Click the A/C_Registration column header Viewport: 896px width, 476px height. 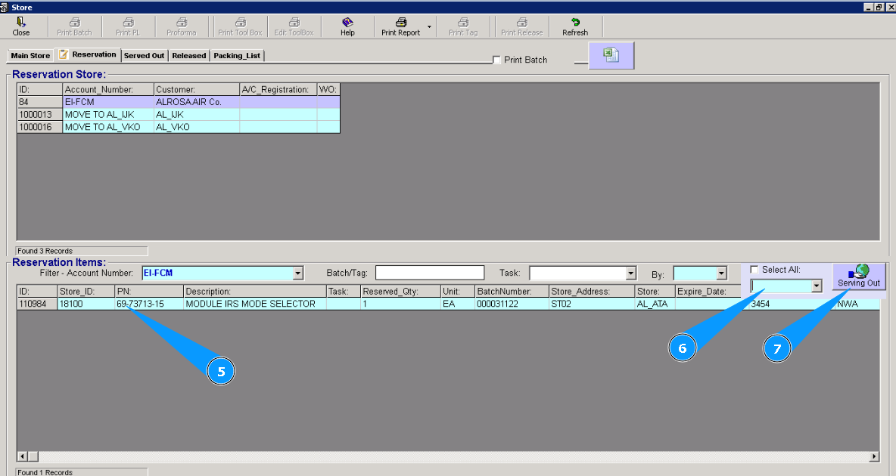point(278,90)
